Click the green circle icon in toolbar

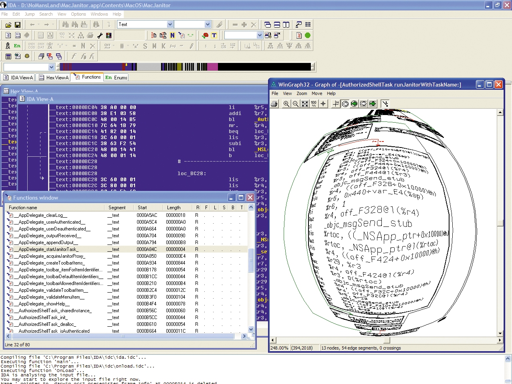coord(308,35)
